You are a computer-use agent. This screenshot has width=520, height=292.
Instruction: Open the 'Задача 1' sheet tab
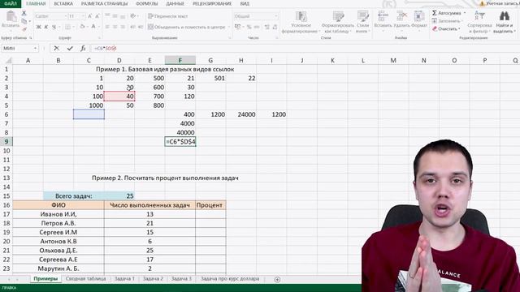(x=124, y=279)
